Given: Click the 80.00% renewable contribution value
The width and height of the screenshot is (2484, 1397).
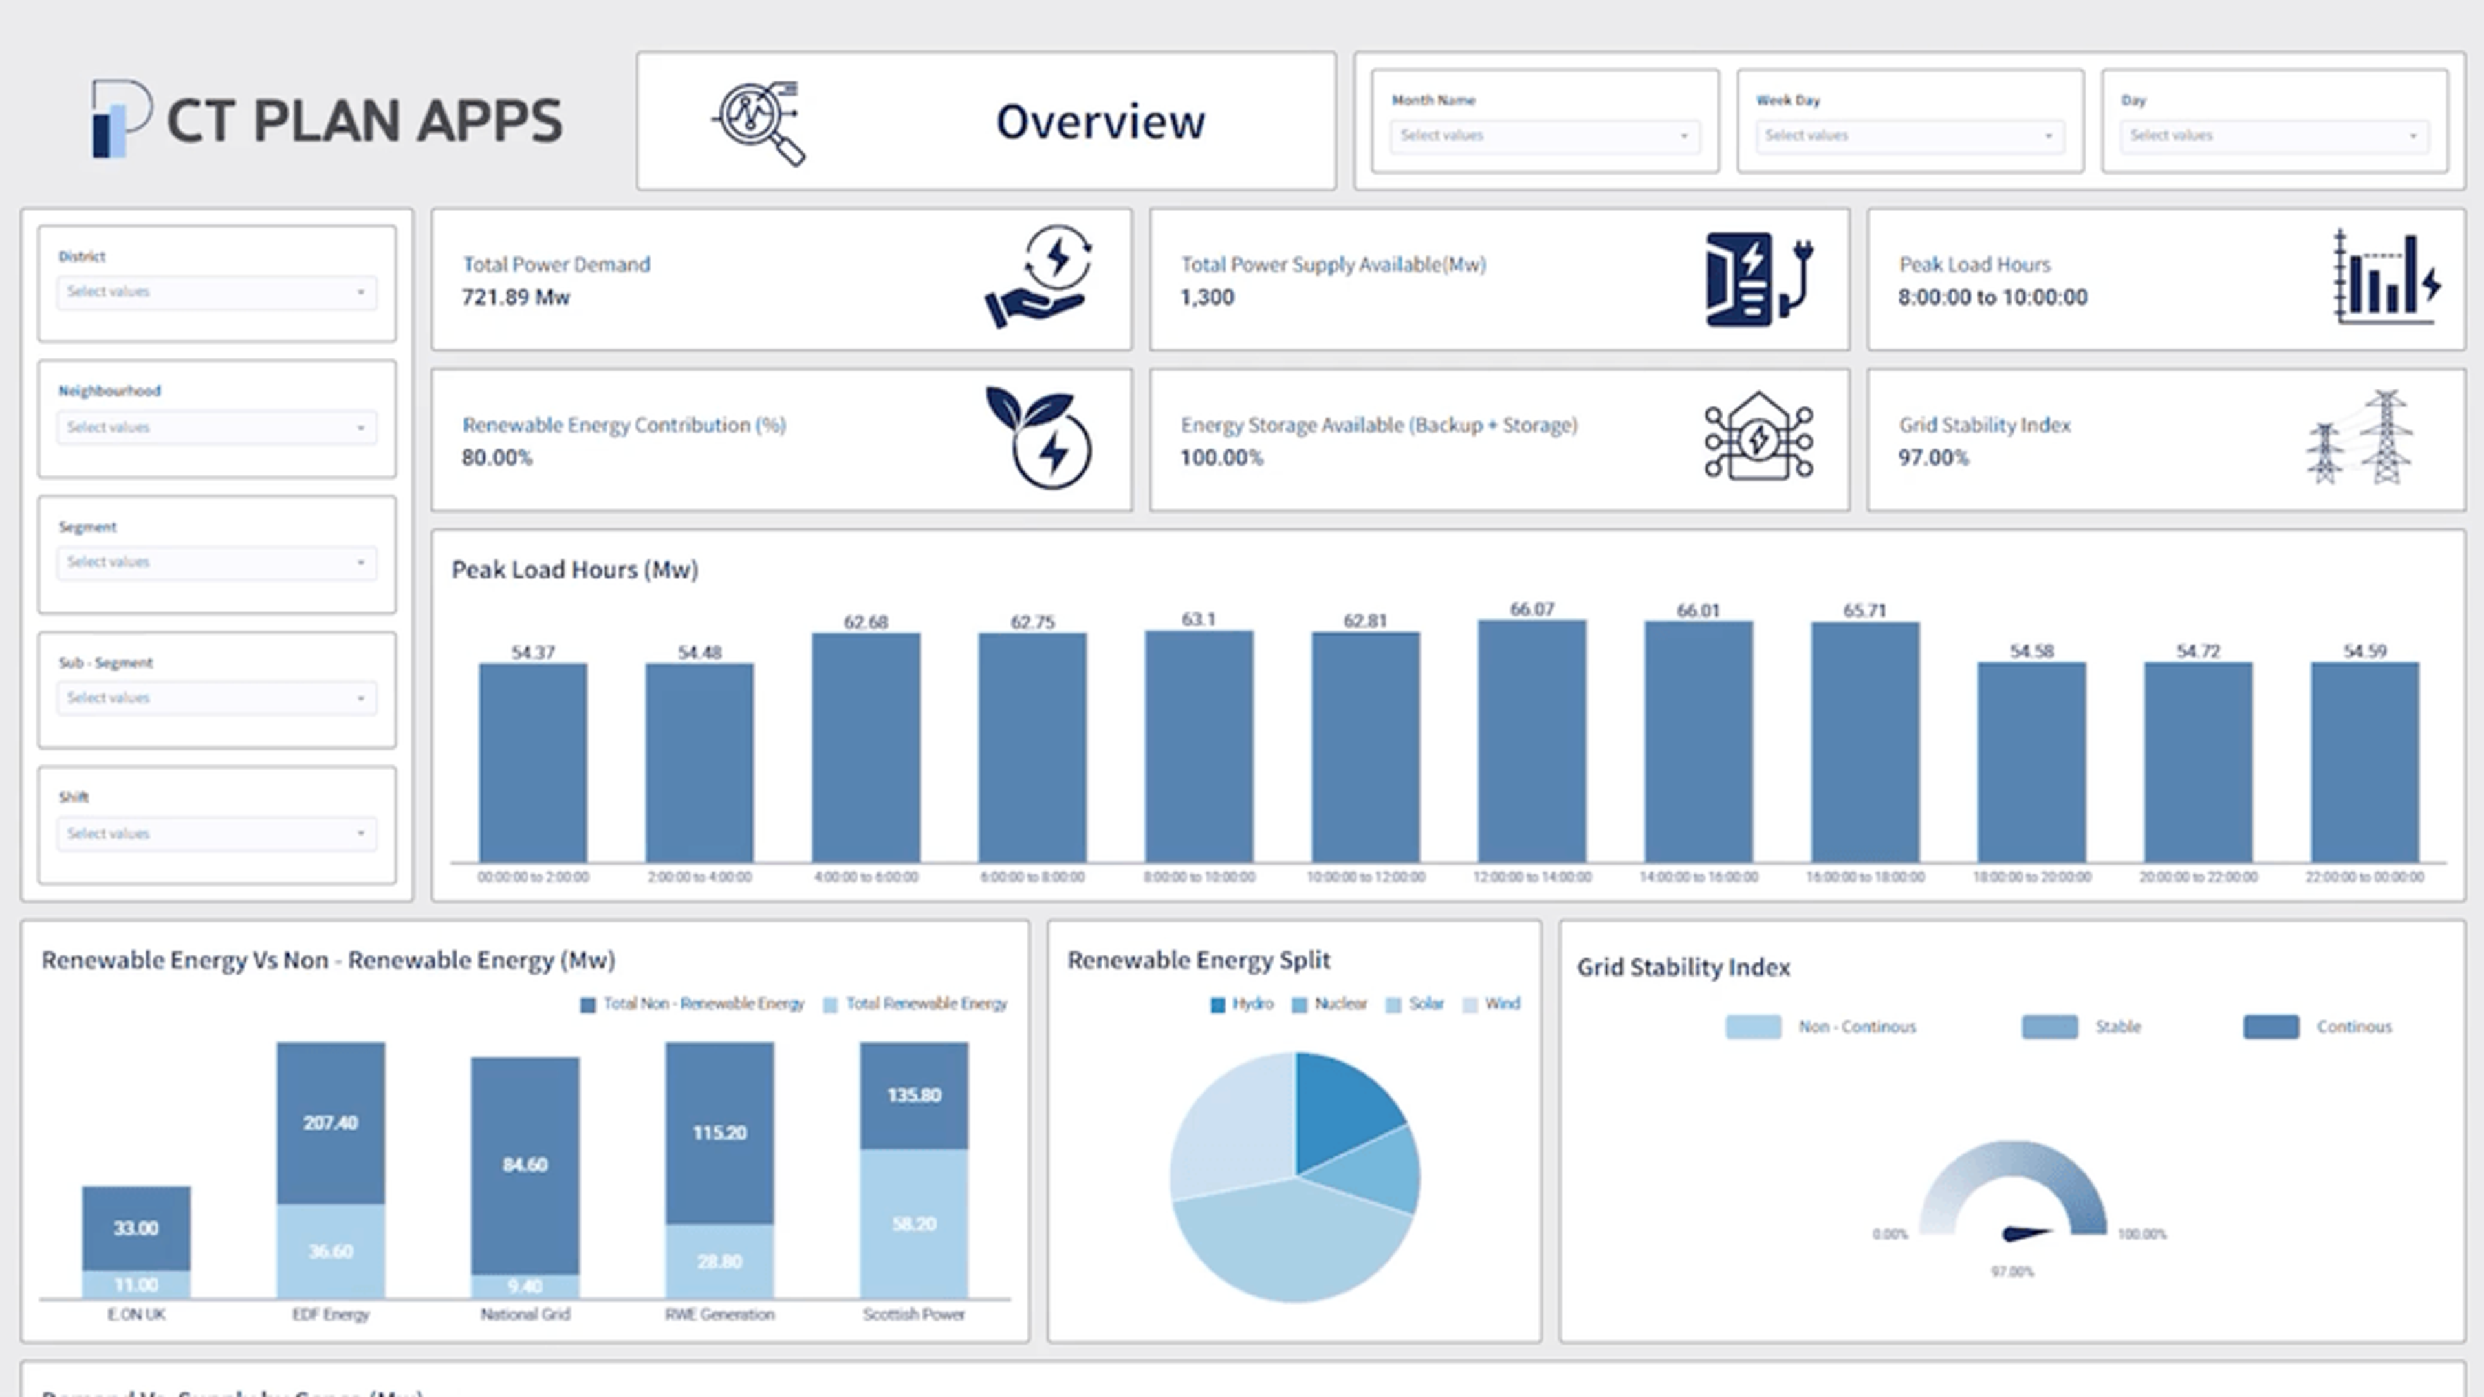Looking at the screenshot, I should coord(497,458).
